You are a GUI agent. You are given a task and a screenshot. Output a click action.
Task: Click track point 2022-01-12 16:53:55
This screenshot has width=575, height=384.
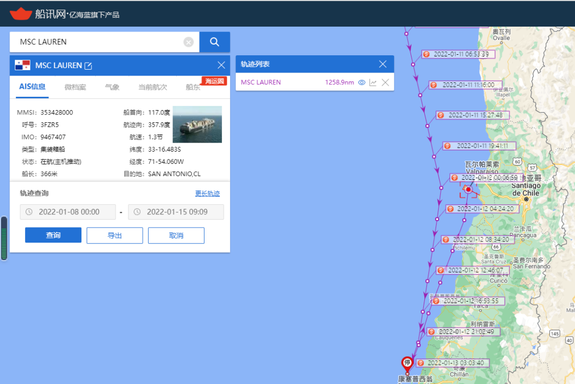click(x=469, y=301)
